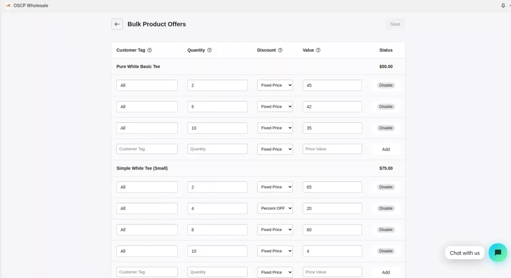Image resolution: width=511 pixels, height=278 pixels.
Task: Click the back arrow beside Bulk Product Offers
Action: click(x=117, y=24)
